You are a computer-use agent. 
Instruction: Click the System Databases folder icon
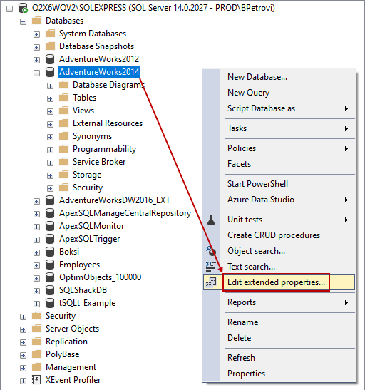click(x=50, y=34)
